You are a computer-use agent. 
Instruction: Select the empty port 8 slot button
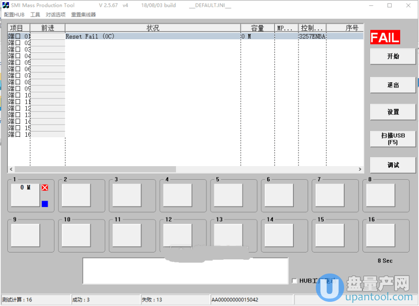pos(380,195)
